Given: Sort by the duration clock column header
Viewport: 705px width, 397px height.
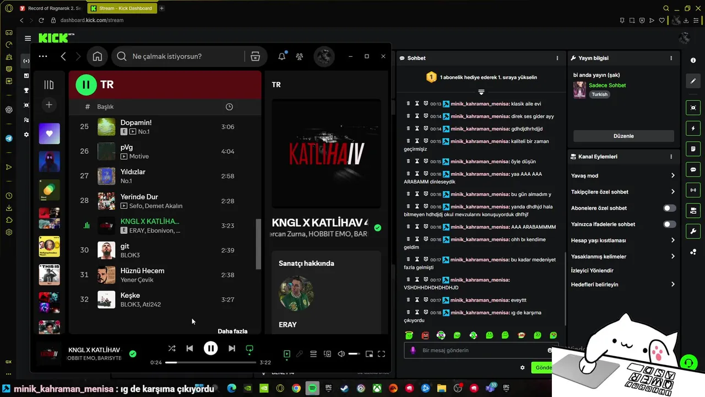Looking at the screenshot, I should (229, 106).
